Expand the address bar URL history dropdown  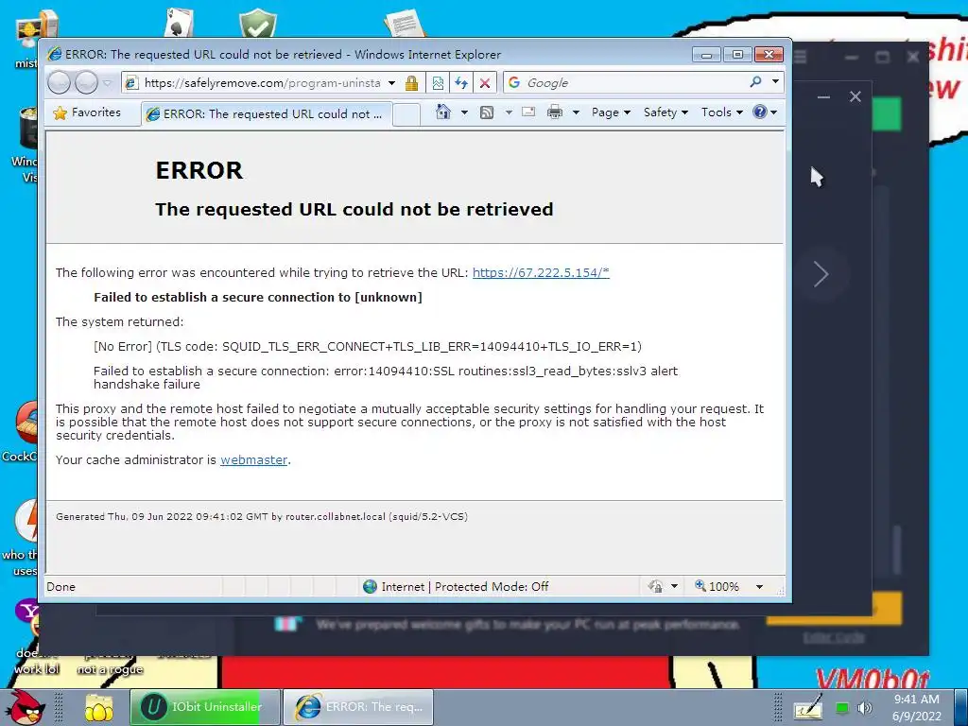391,83
